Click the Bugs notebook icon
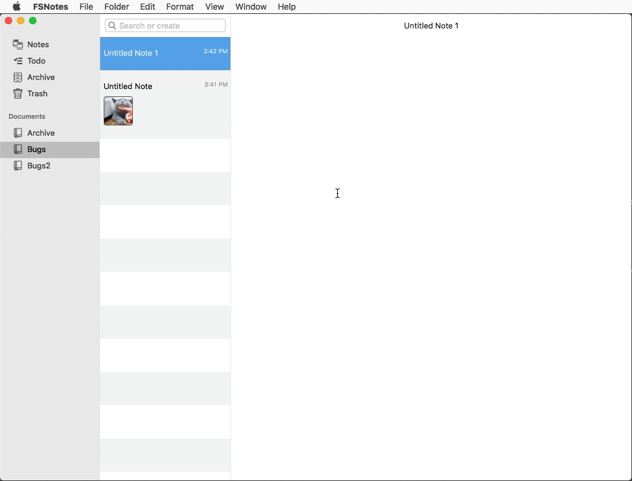 pyautogui.click(x=18, y=150)
